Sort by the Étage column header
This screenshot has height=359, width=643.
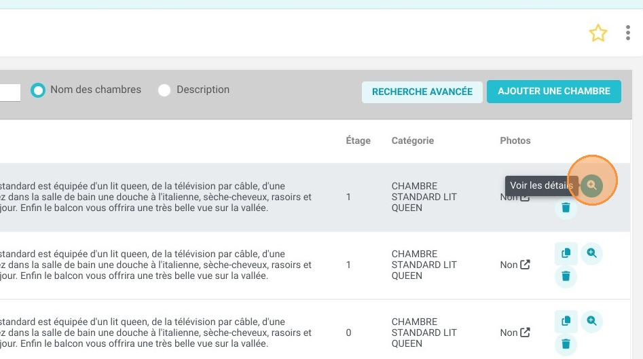[358, 140]
